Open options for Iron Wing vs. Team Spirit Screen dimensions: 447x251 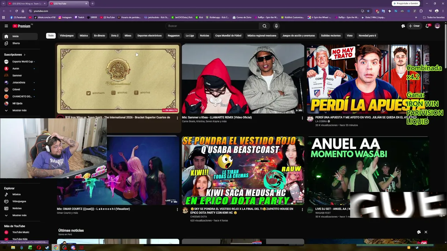point(177,118)
